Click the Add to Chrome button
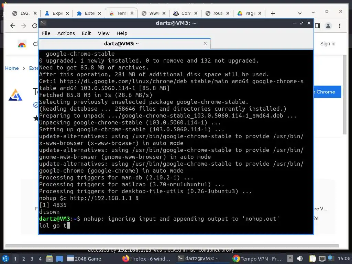352x264 pixels. [x=327, y=92]
